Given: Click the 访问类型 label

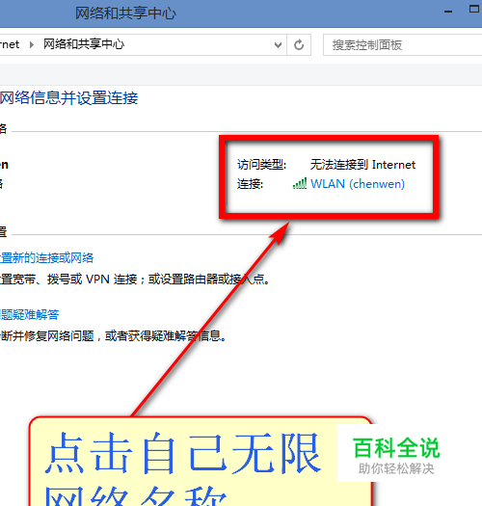Looking at the screenshot, I should pos(261,165).
